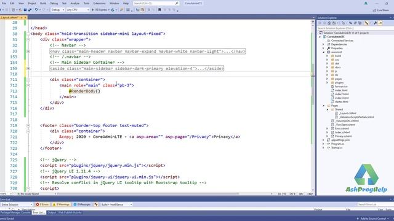This screenshot has width=394, height=221.
Task: Click Sync with Active Document in Solution Explorer
Action: [350, 23]
